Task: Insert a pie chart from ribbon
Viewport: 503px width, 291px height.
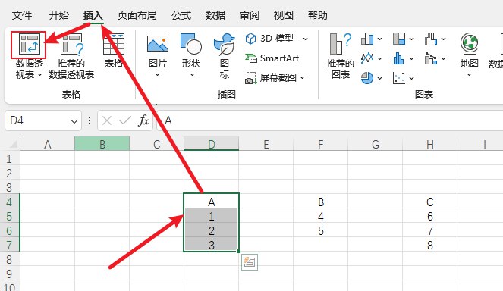Action: pyautogui.click(x=367, y=78)
